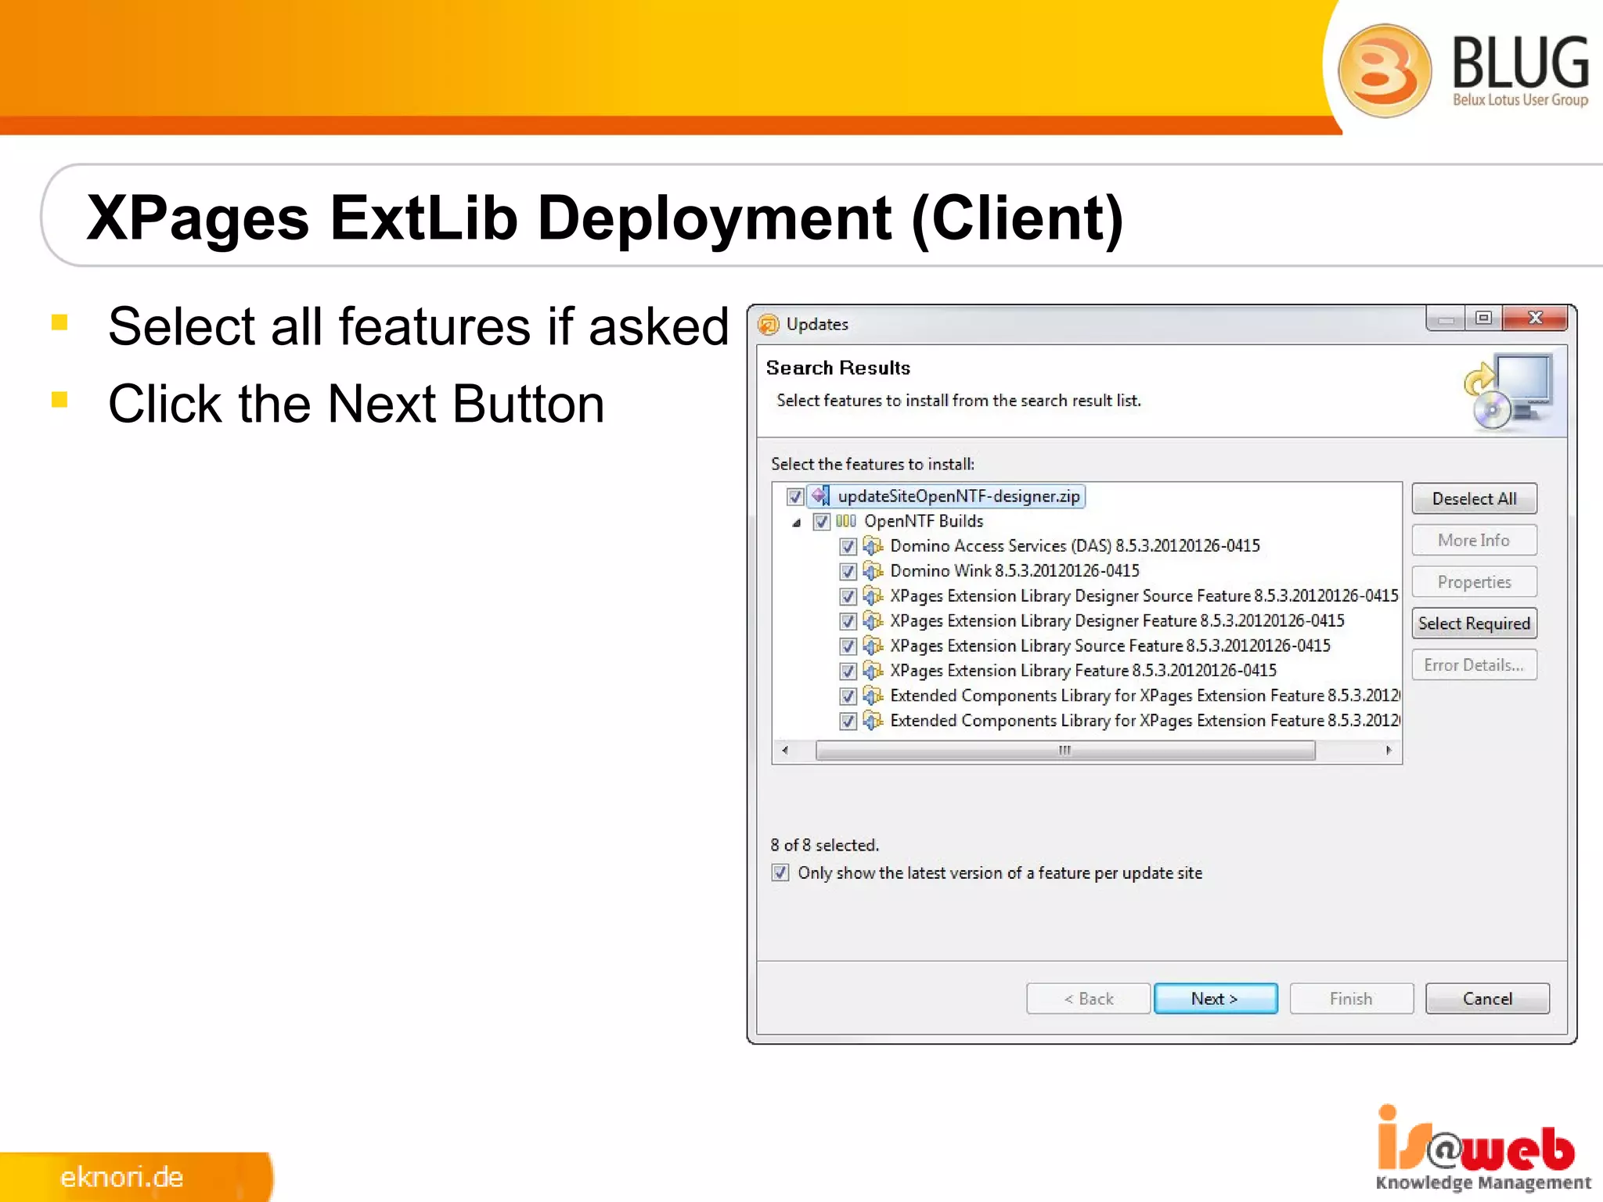This screenshot has width=1603, height=1202.
Task: Click the 'Search Results' heading text
Action: coord(838,368)
